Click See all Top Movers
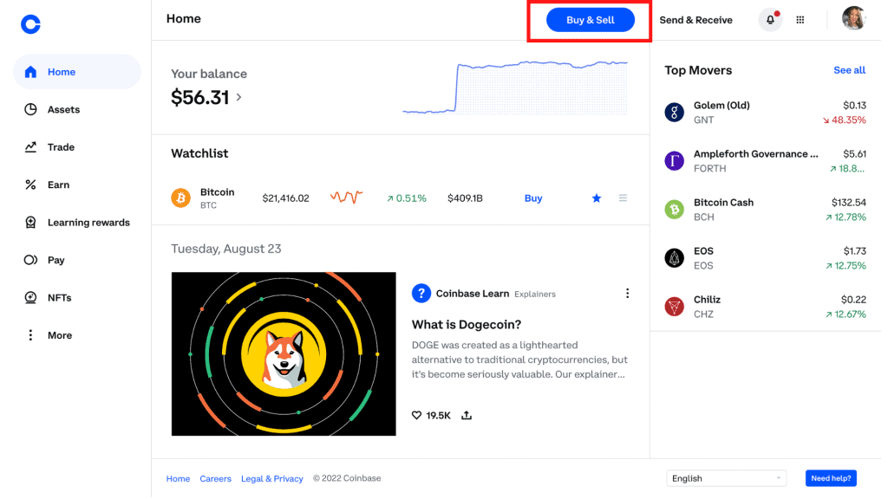The width and height of the screenshot is (888, 499). (849, 70)
